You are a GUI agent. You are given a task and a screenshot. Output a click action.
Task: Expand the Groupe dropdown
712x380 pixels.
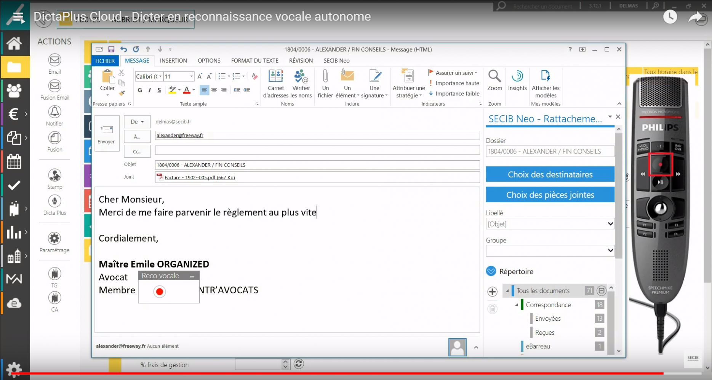tap(610, 250)
